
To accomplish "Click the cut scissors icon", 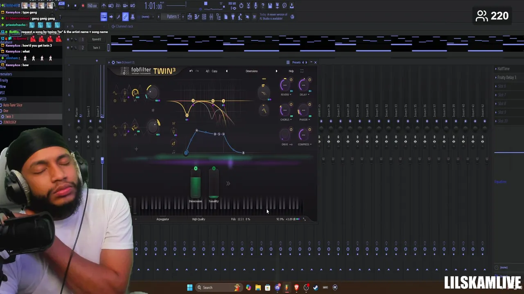I will [x=248, y=6].
